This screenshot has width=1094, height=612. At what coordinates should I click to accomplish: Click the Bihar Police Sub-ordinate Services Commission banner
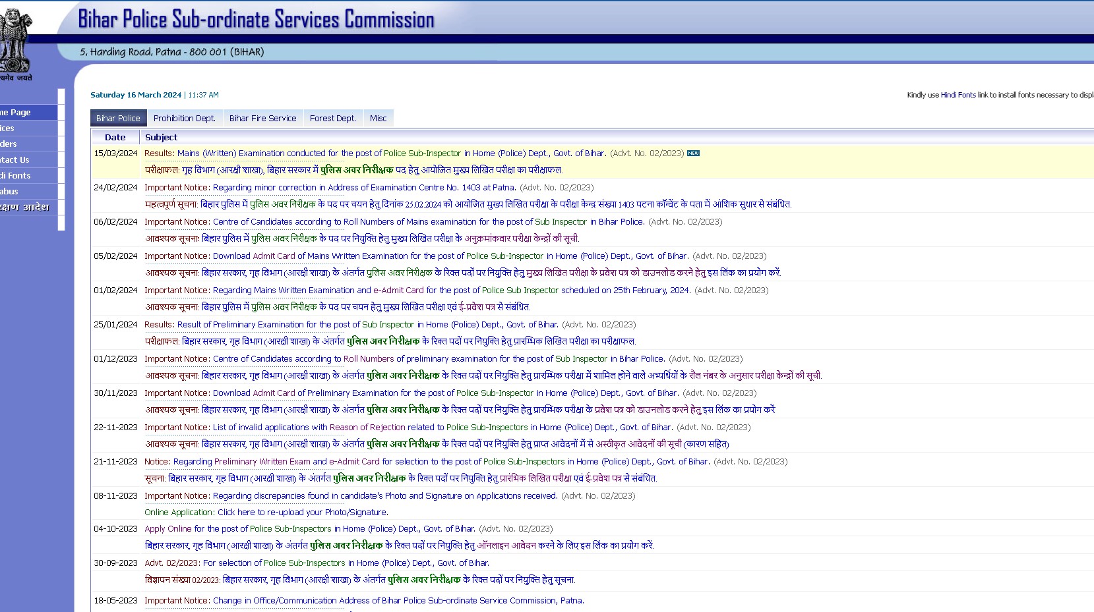[x=257, y=19]
